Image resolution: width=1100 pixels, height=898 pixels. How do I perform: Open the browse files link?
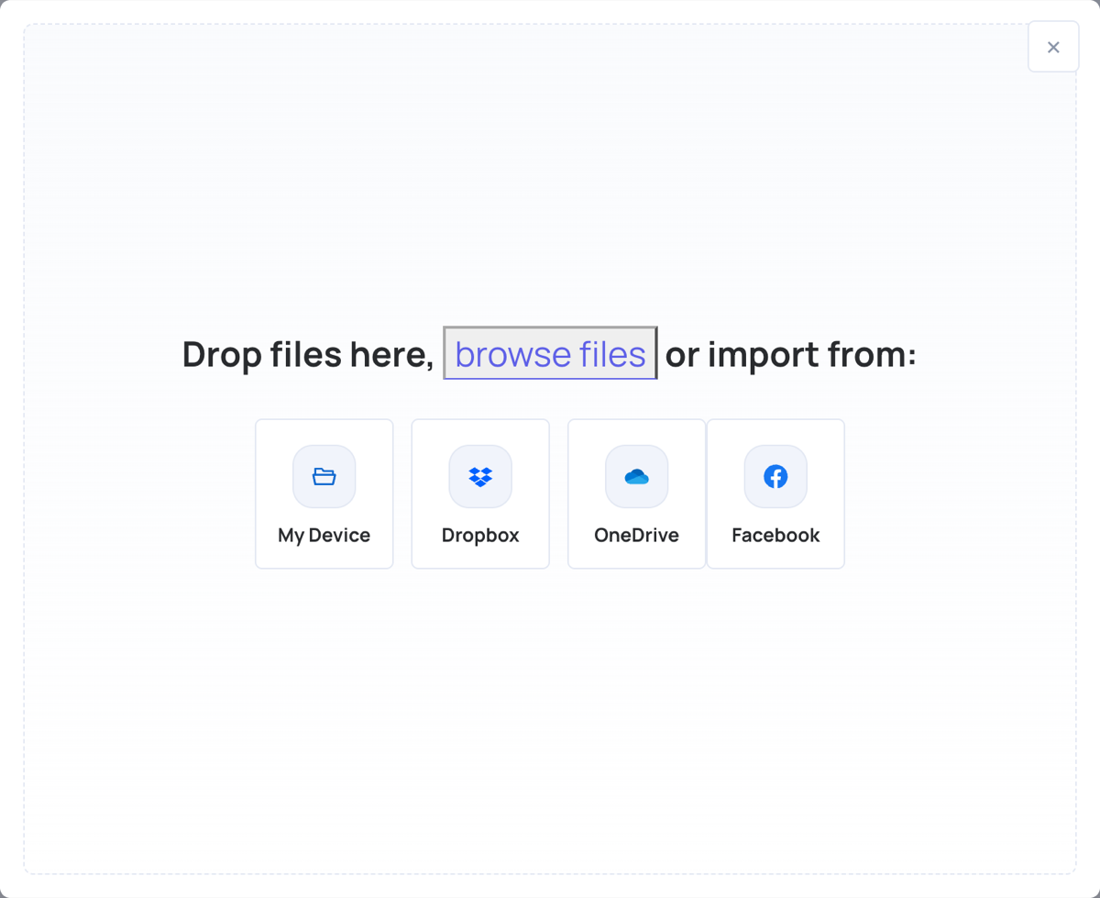[550, 353]
